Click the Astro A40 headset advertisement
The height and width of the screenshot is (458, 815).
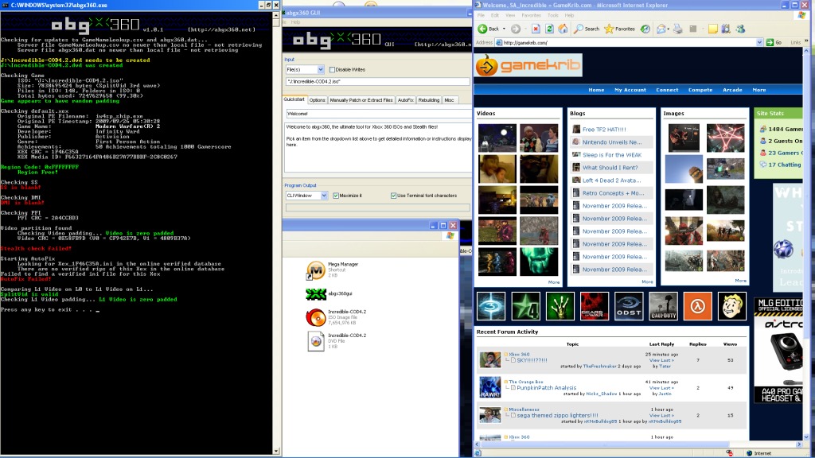pos(778,350)
